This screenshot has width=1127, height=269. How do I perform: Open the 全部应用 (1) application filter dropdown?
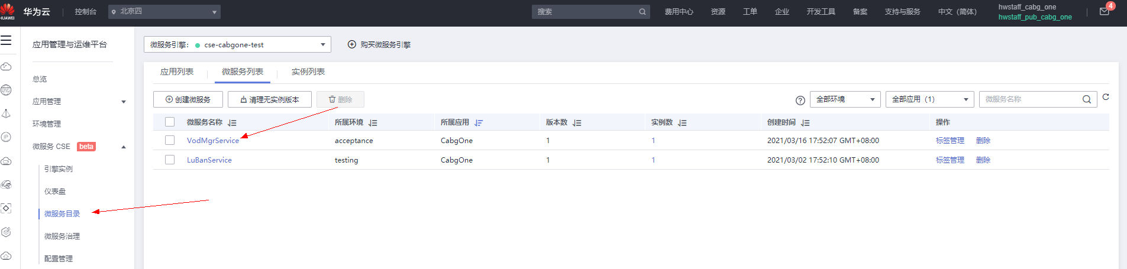click(929, 99)
